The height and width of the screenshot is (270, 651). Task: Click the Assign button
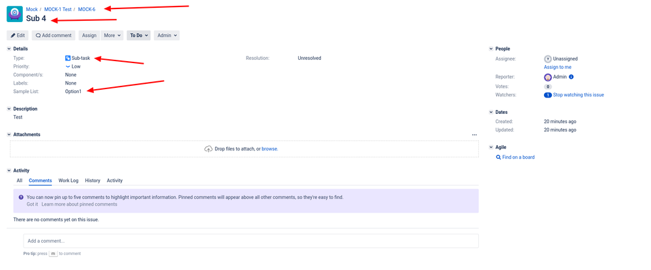pyautogui.click(x=89, y=36)
